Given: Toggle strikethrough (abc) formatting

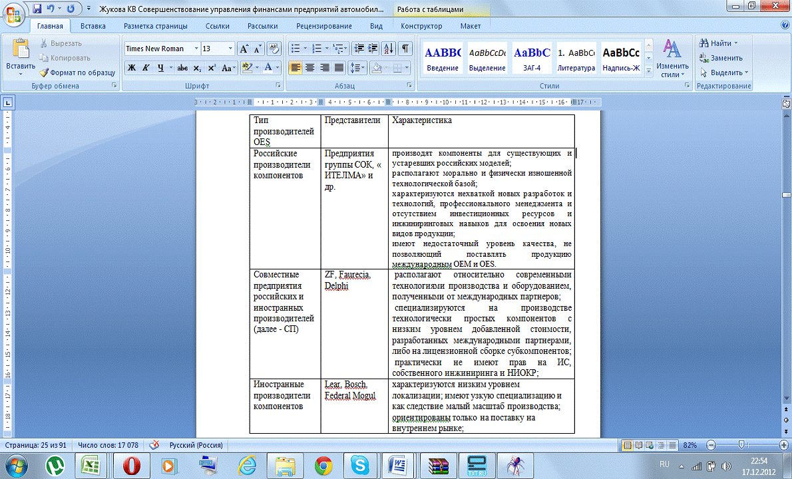Looking at the screenshot, I should 182,68.
